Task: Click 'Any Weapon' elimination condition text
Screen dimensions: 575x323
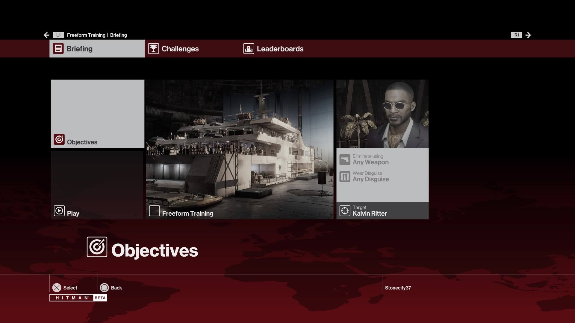Action: pyautogui.click(x=370, y=162)
